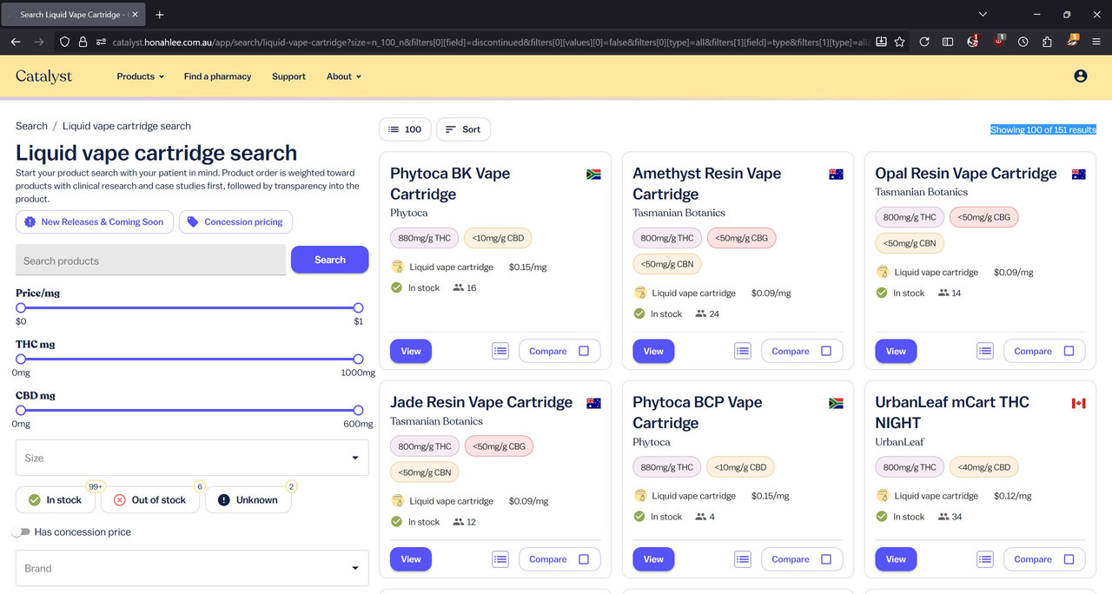Click the Concession pricing button

(236, 222)
